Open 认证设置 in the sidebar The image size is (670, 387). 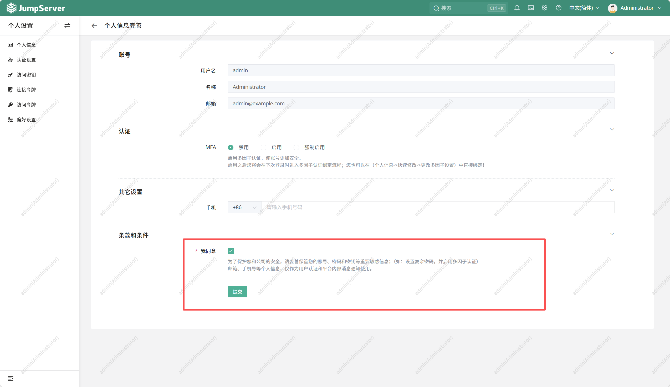tap(26, 60)
